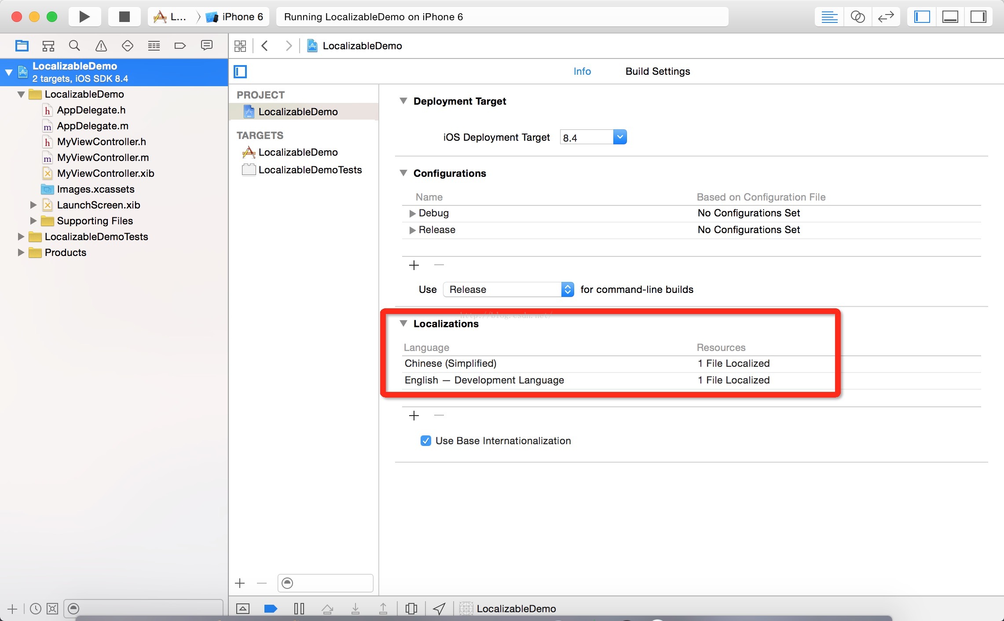Open the Report navigator
The width and height of the screenshot is (1004, 621).
206,45
